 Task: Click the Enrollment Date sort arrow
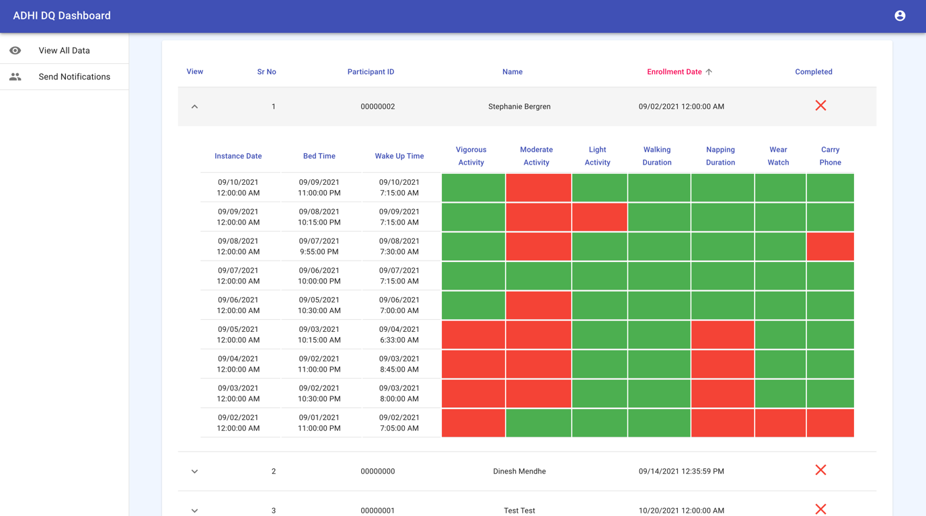tap(709, 72)
